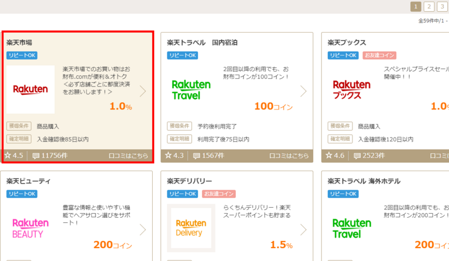The height and width of the screenshot is (261, 449).
Task: Open 口コミはこちら link for 楽天トラベル 国内宿泊
Action: (x=289, y=155)
